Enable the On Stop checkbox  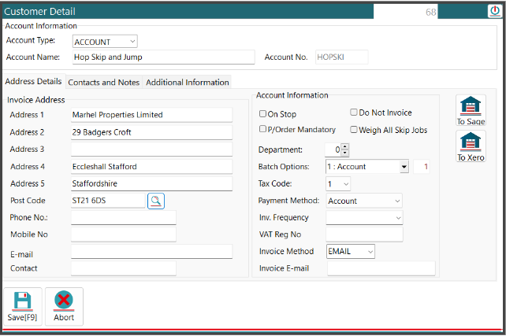[263, 114]
